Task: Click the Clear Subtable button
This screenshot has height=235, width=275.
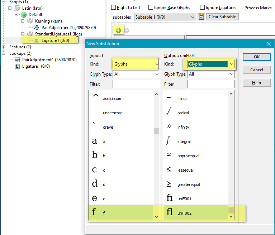Action: pyautogui.click(x=222, y=17)
